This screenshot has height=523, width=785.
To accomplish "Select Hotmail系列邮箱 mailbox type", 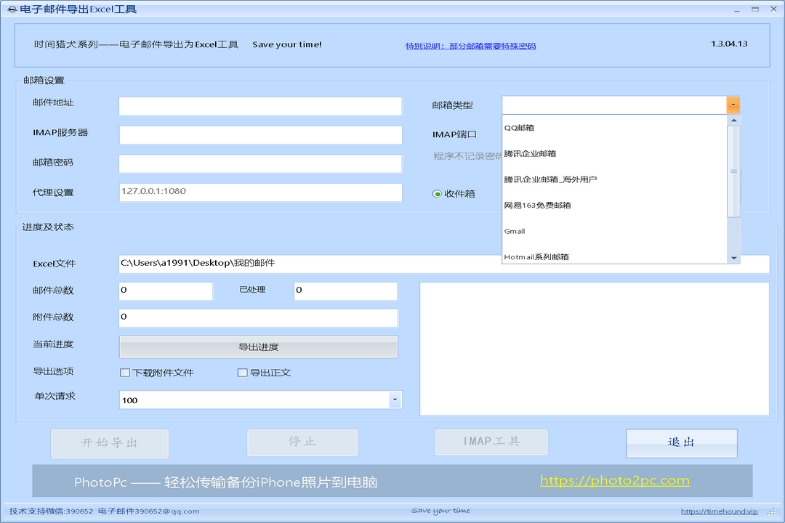I will 536,256.
